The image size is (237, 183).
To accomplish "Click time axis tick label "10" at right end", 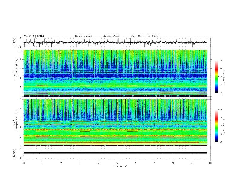I will [x=210, y=163].
